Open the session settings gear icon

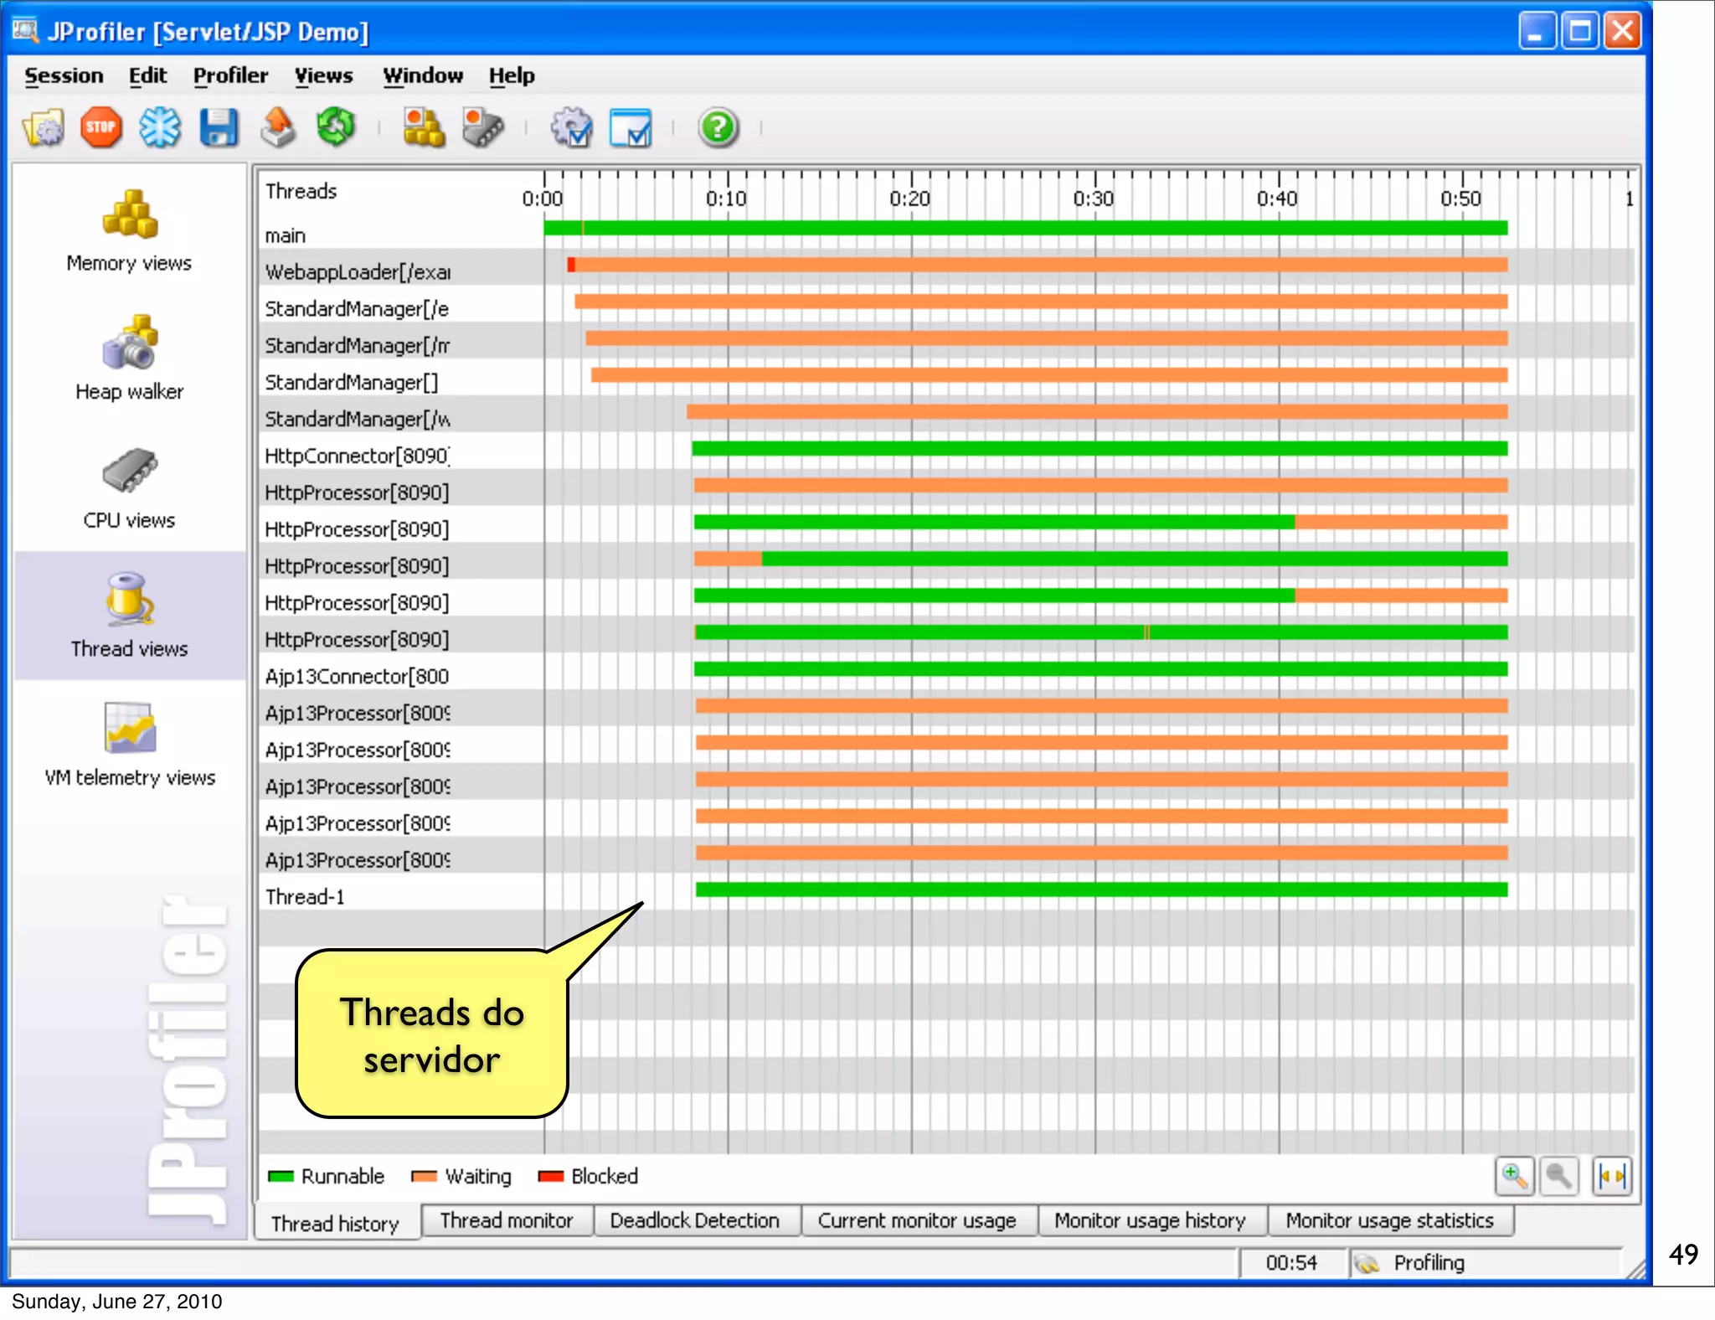click(x=572, y=128)
